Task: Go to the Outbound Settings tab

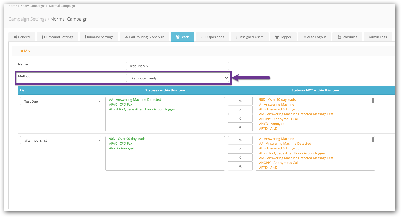Action: (x=57, y=37)
